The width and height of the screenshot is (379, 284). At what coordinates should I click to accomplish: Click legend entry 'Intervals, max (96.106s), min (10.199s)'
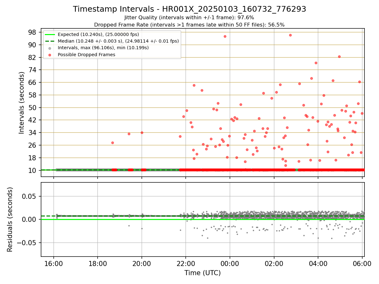[x=103, y=48]
